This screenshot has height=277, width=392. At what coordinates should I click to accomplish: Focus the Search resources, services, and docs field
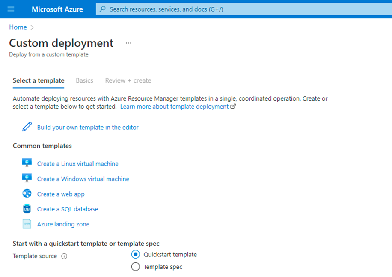click(x=244, y=9)
